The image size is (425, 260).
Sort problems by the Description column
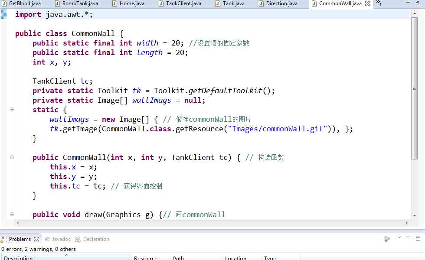[66, 257]
